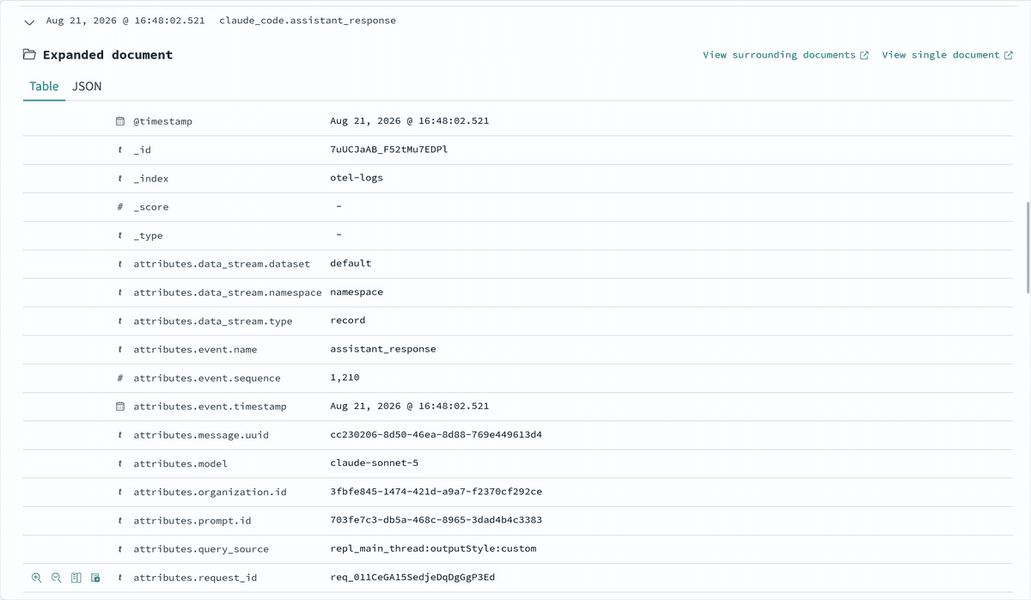Click the number type icon for _score
The width and height of the screenshot is (1031, 600).
click(x=120, y=207)
